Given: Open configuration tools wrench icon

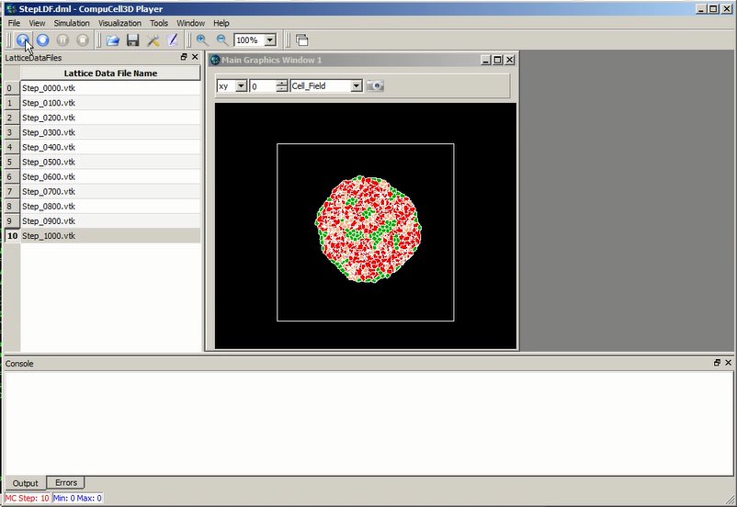Looking at the screenshot, I should 153,40.
